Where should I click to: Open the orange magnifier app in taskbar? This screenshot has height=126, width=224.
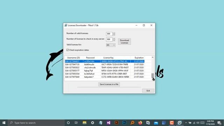(132, 123)
